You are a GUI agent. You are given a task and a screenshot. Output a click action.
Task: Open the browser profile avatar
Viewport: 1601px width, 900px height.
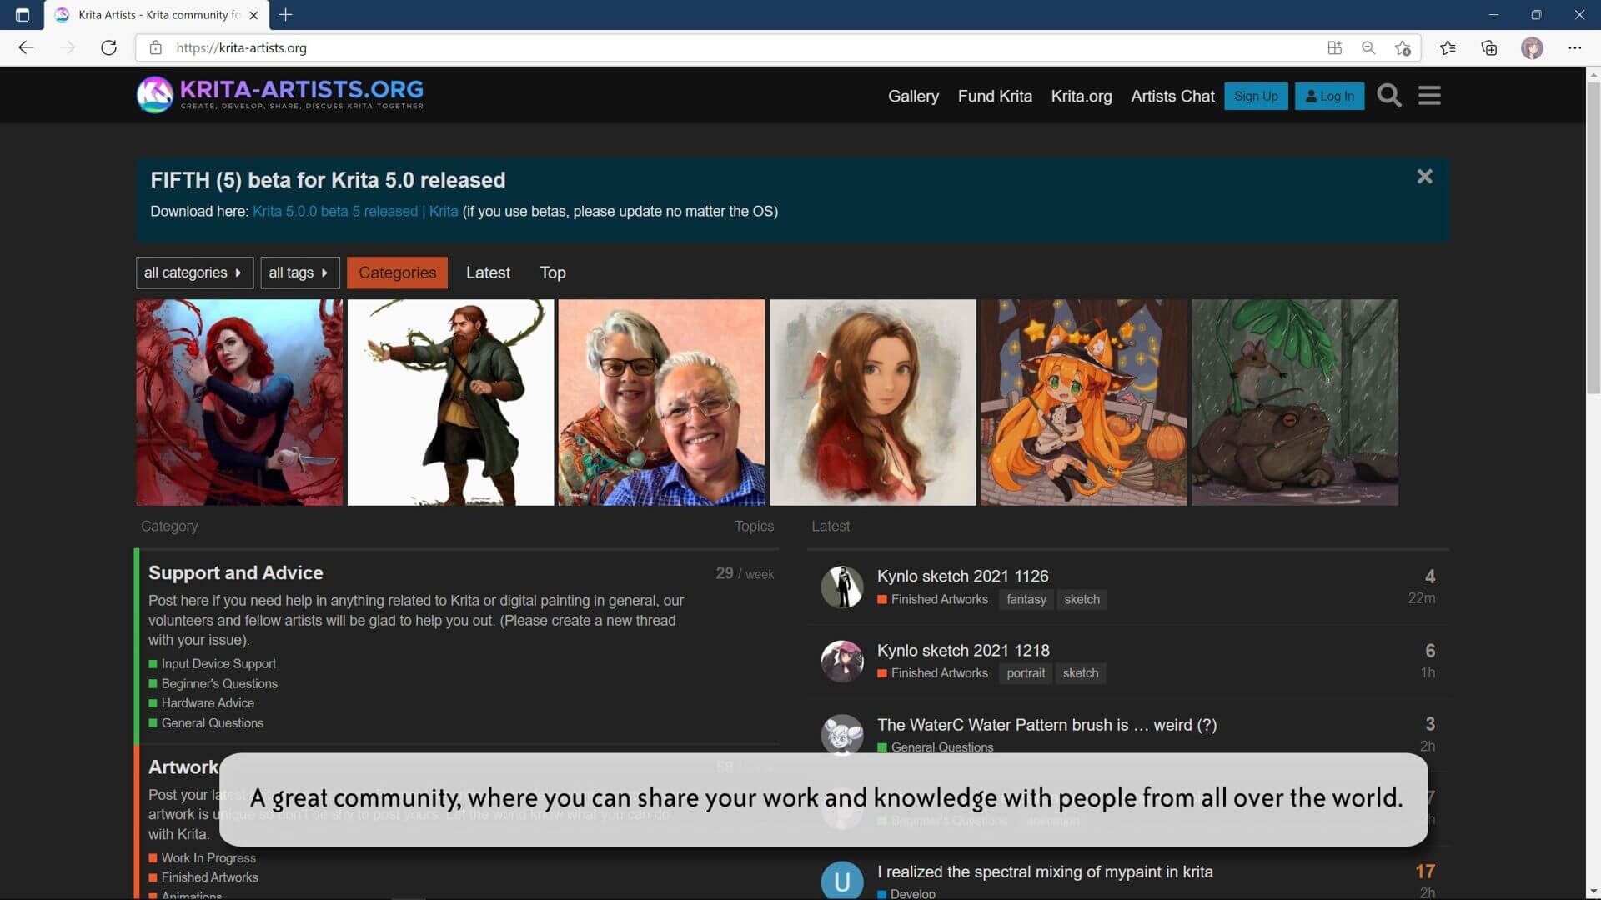[1532, 47]
